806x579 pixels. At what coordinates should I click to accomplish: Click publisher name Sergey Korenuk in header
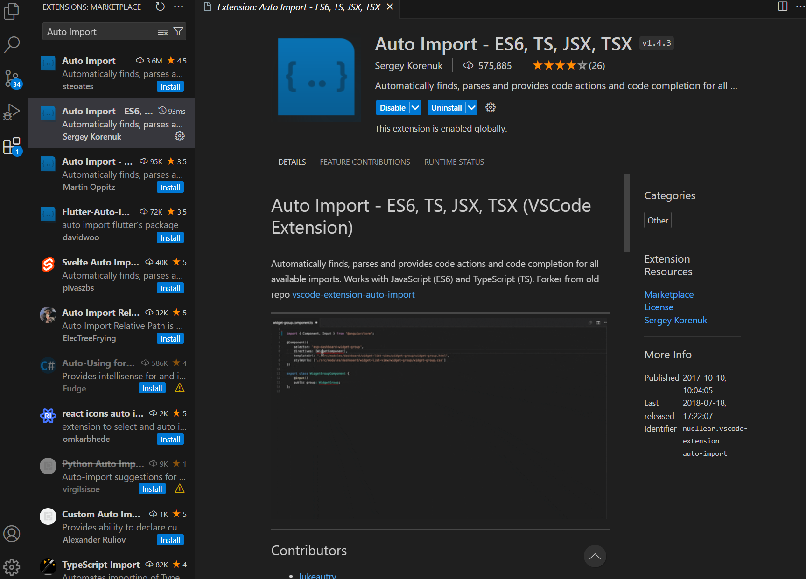408,66
